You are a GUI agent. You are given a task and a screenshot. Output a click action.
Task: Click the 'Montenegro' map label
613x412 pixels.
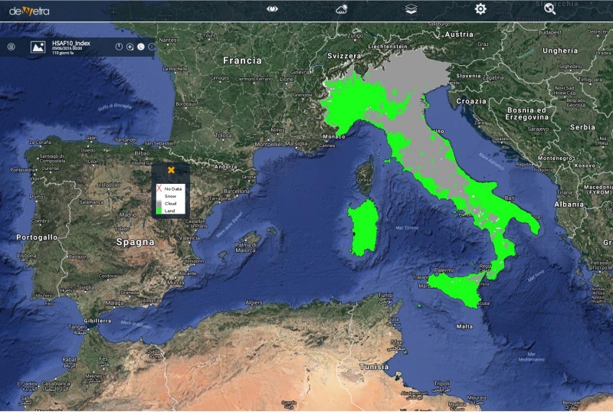pos(556,159)
